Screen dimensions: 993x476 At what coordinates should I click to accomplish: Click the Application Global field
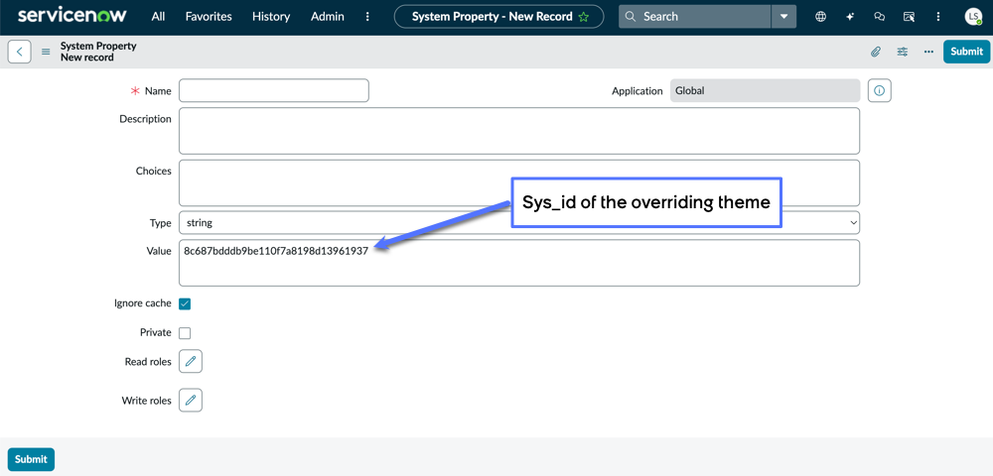point(765,90)
